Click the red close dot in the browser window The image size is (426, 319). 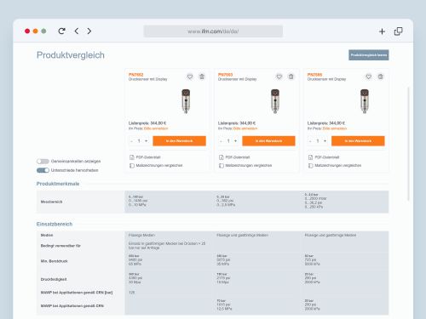click(27, 31)
